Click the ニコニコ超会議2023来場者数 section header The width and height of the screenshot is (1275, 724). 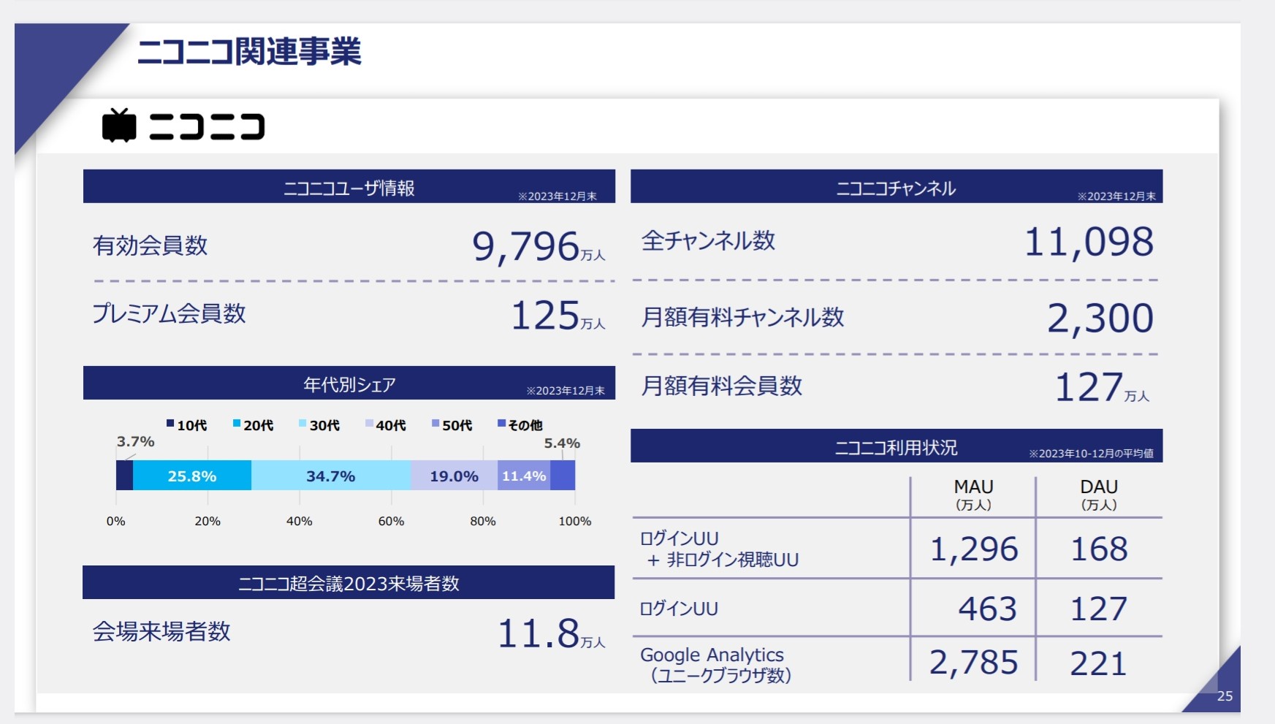[x=349, y=582]
